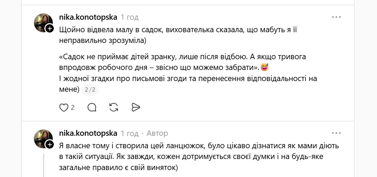
Task: Open the three-dot menu on the top post
Action: tap(336, 17)
